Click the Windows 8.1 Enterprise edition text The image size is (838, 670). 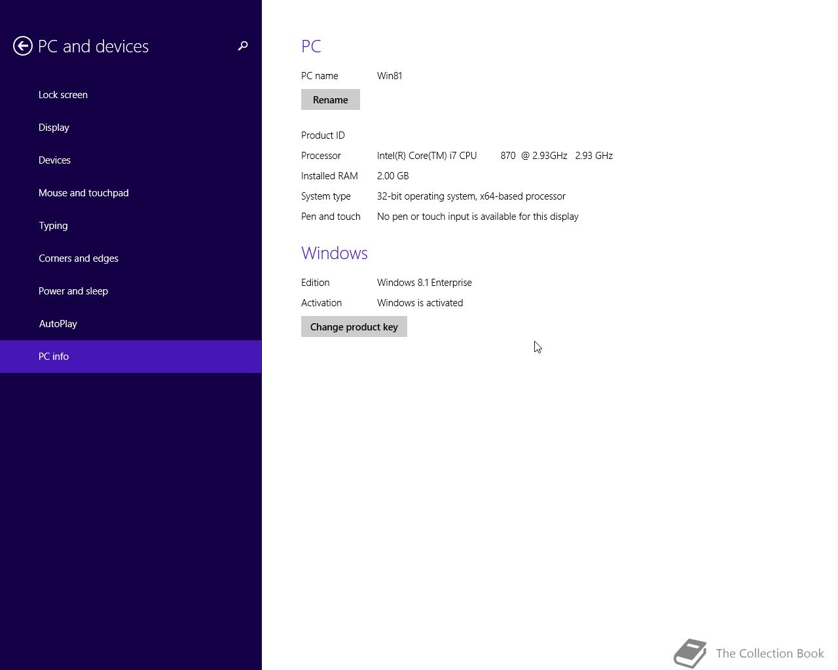[x=424, y=283]
